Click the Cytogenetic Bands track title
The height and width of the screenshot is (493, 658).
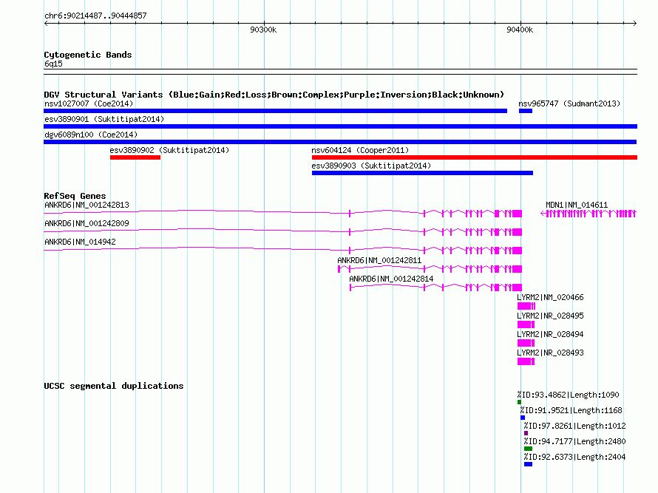click(88, 55)
